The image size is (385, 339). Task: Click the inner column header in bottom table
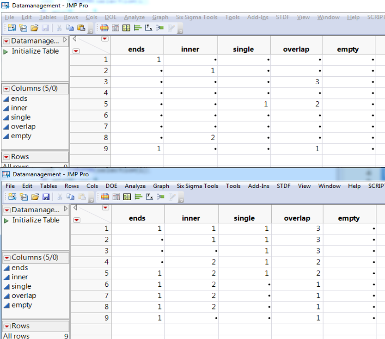[x=191, y=218]
